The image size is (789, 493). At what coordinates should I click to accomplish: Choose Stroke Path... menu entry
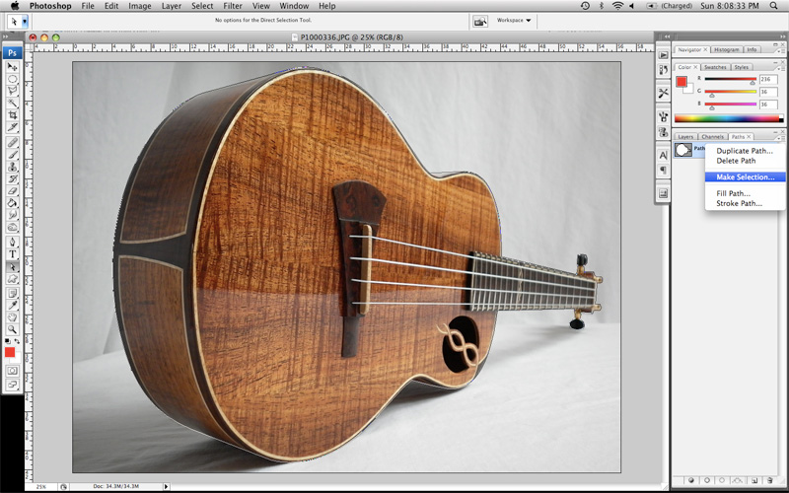tap(739, 203)
